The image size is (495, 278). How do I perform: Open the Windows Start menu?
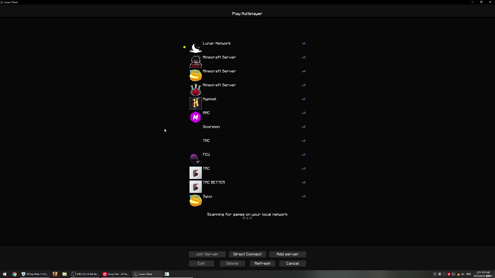4,274
